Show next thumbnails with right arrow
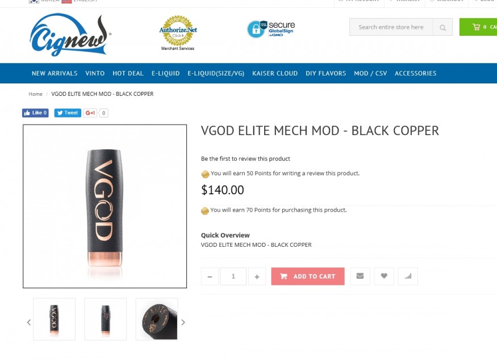This screenshot has width=497, height=362. pyautogui.click(x=183, y=322)
